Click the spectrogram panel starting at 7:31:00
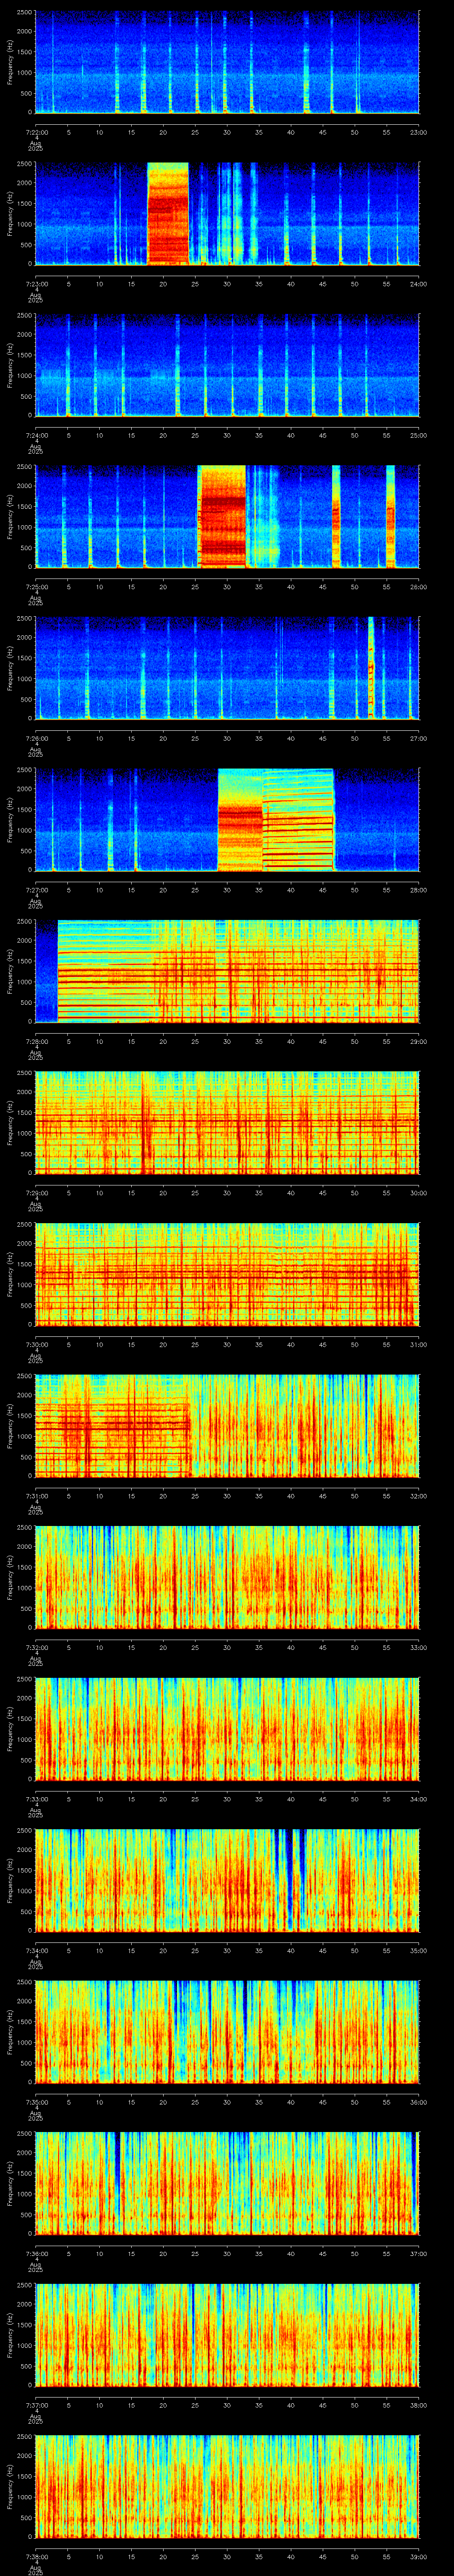The height and width of the screenshot is (2576, 454). click(227, 1425)
